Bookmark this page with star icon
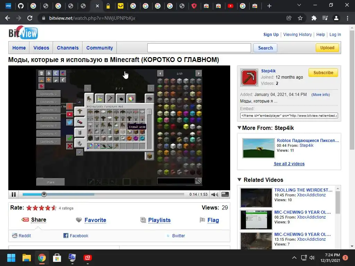355x266 pixels. point(300,18)
